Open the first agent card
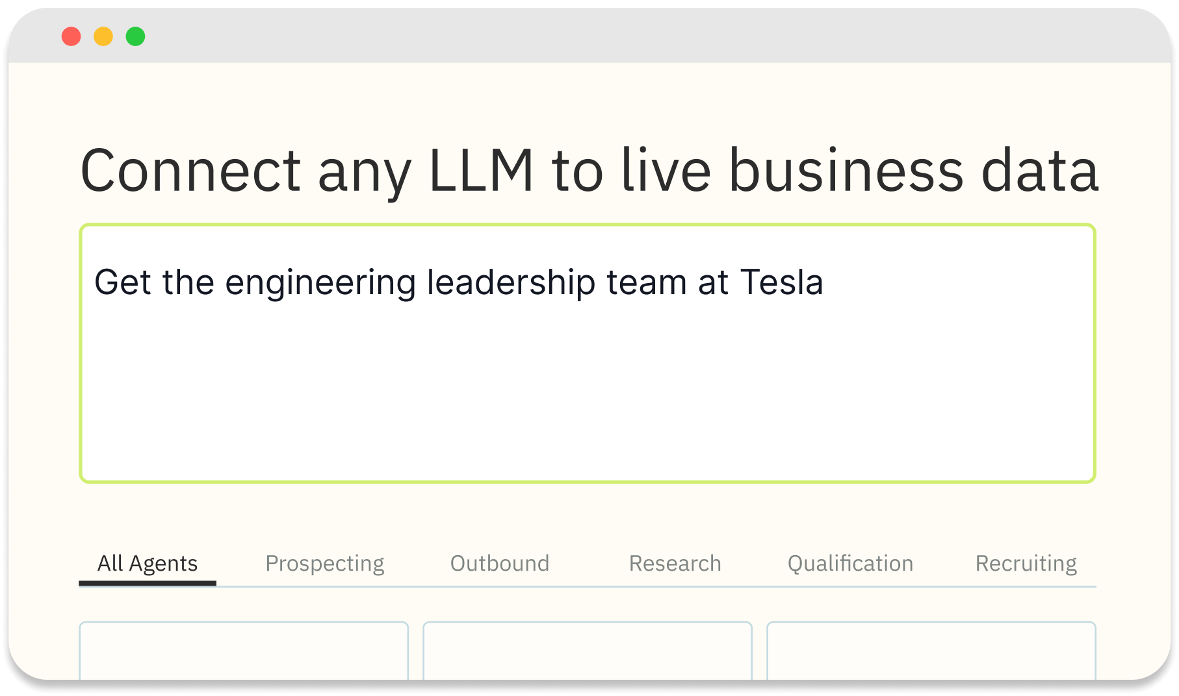Viewport: 1179px width, 696px height. (244, 651)
